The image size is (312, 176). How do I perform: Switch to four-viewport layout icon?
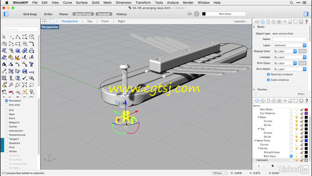point(44,21)
